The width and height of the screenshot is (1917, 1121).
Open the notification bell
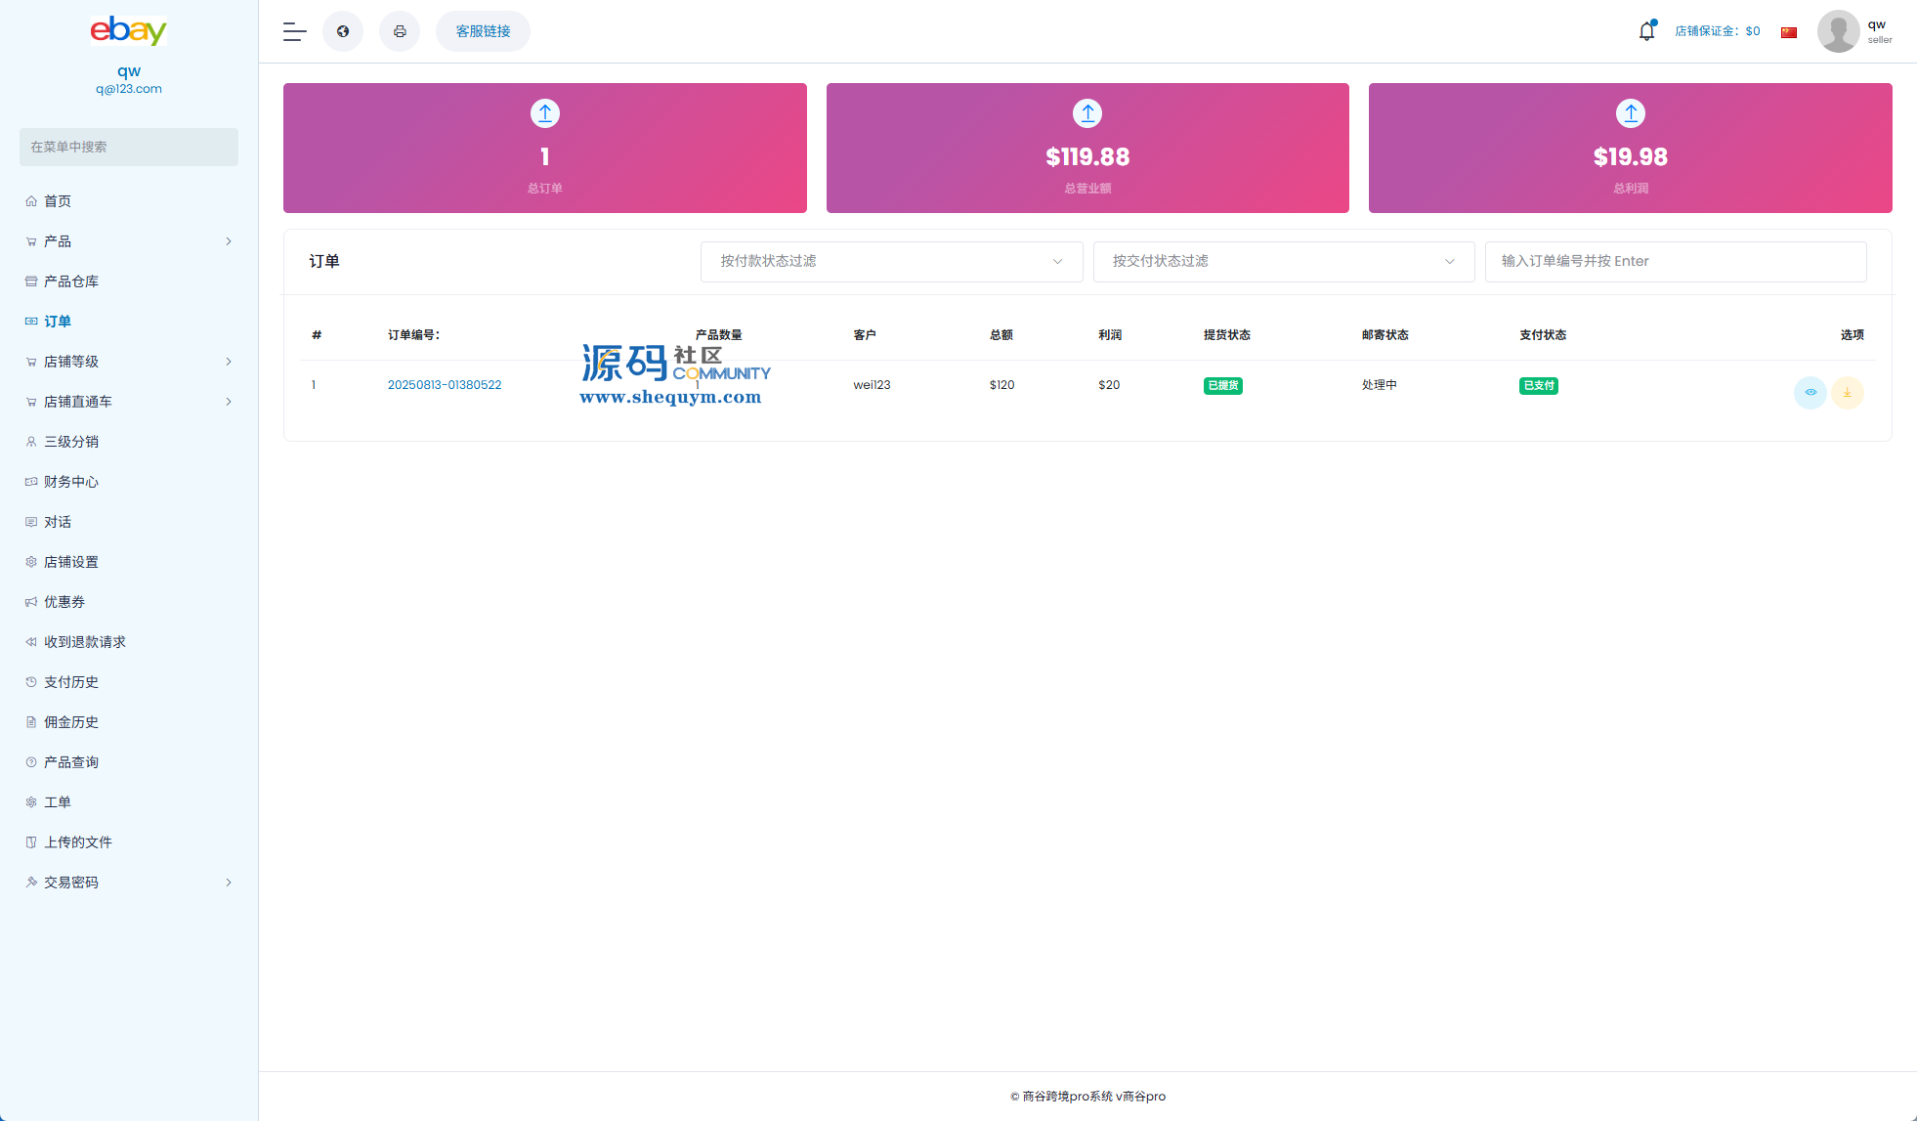(x=1646, y=31)
